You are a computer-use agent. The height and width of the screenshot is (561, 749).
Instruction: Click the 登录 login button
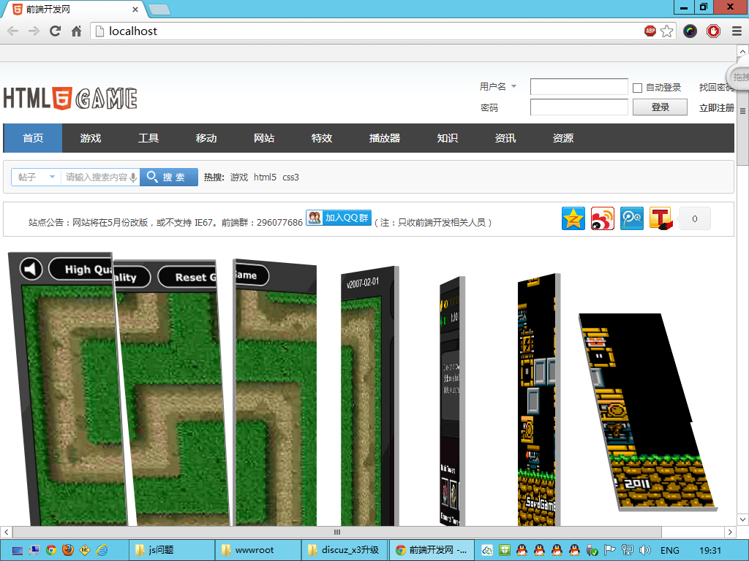[660, 107]
